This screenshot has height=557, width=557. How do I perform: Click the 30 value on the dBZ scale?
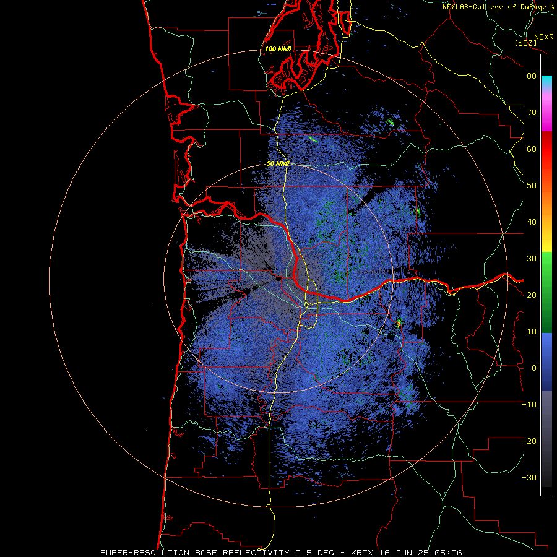[x=532, y=259]
